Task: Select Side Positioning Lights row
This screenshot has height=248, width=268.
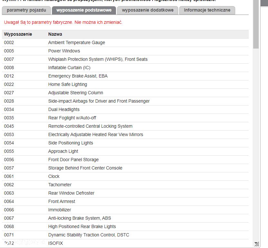Action: (x=125, y=143)
